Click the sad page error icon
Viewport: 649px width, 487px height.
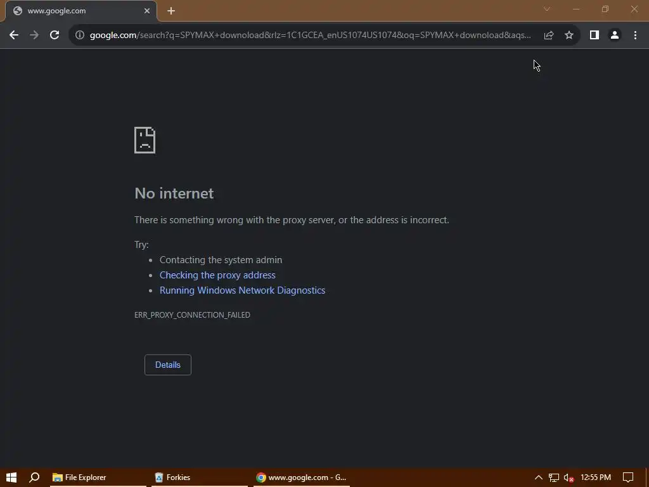click(145, 140)
